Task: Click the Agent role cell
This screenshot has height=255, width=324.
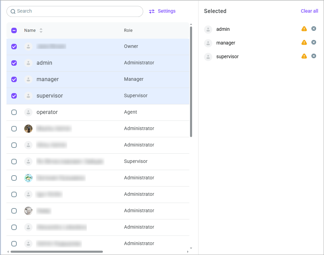Action: click(x=130, y=112)
